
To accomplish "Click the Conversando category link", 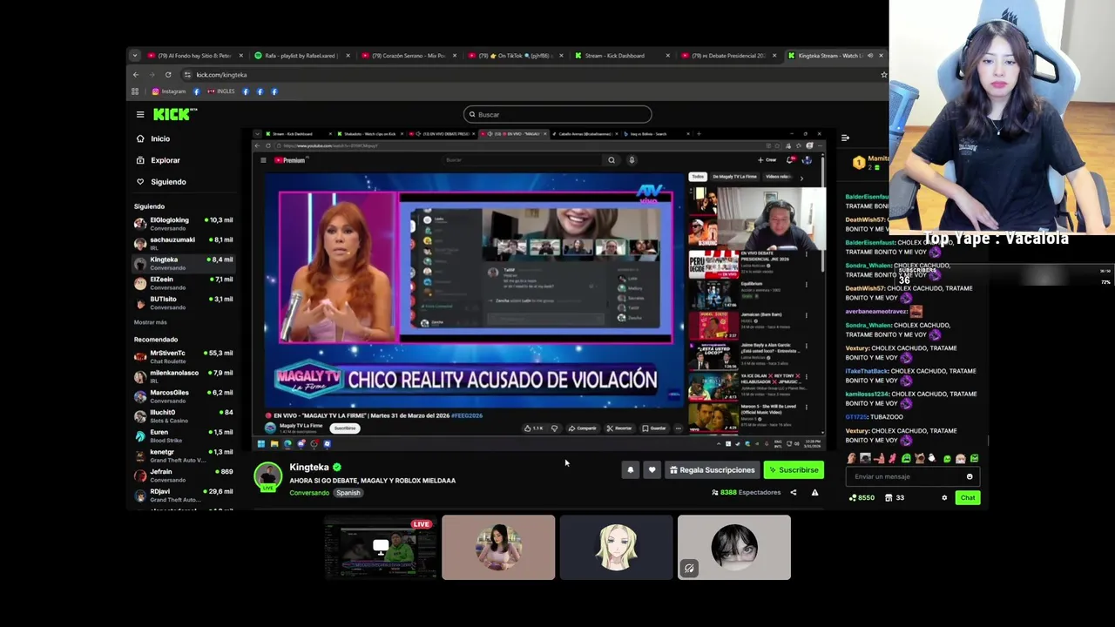I will pyautogui.click(x=309, y=493).
